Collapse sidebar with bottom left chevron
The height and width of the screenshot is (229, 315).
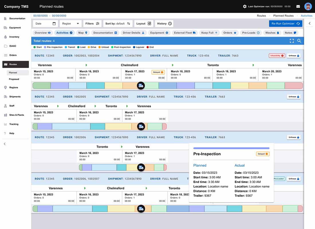5,144
